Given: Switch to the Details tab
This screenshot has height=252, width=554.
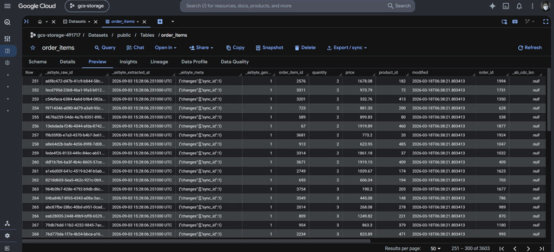Looking at the screenshot, I should [x=68, y=62].
